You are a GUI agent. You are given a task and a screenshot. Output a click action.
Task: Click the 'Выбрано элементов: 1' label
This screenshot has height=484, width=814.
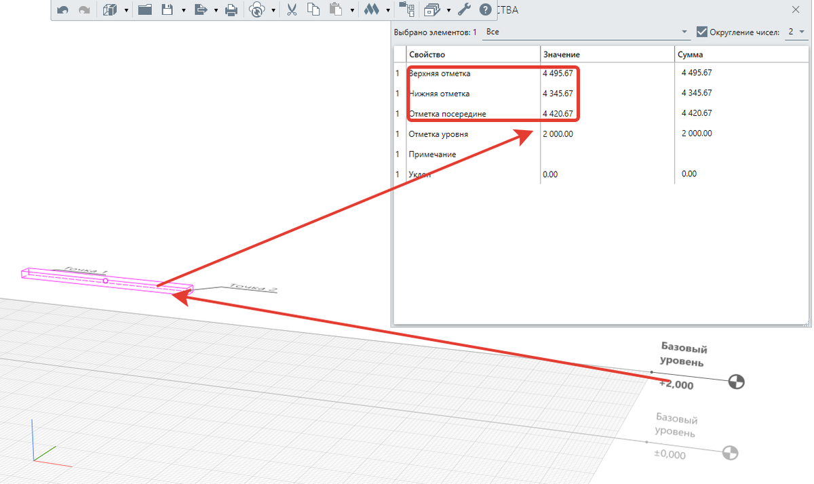coord(435,32)
